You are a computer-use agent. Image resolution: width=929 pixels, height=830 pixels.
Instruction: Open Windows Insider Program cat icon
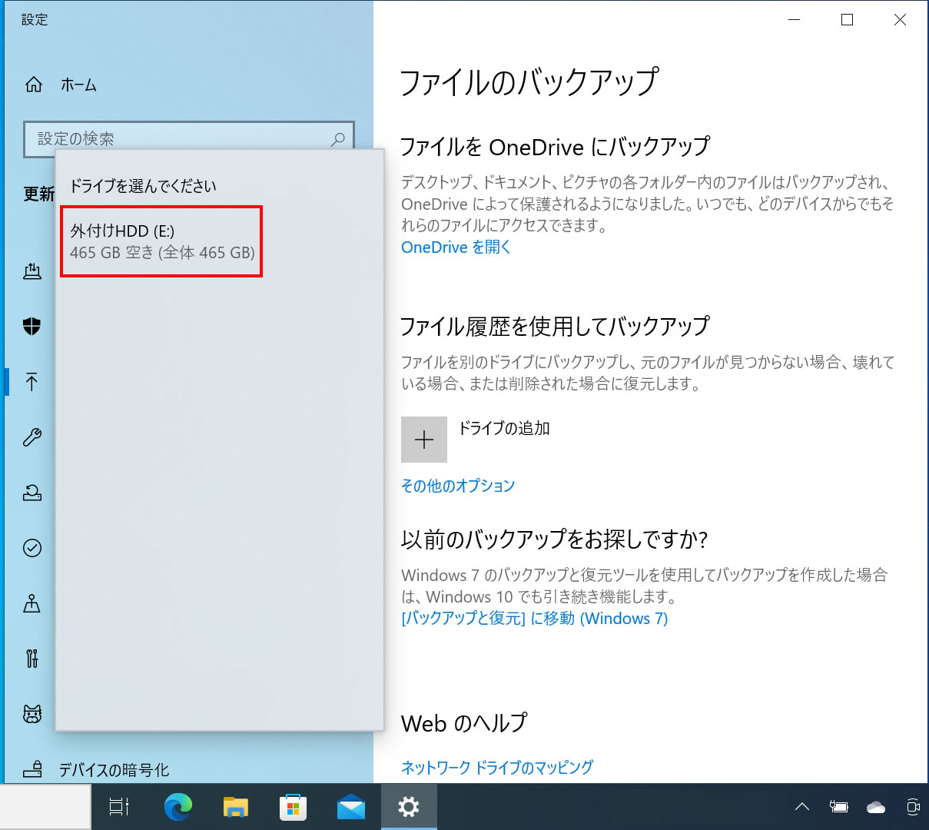click(32, 714)
